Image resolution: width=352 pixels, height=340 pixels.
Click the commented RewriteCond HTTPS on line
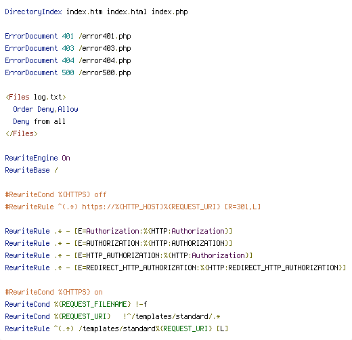point(53,292)
